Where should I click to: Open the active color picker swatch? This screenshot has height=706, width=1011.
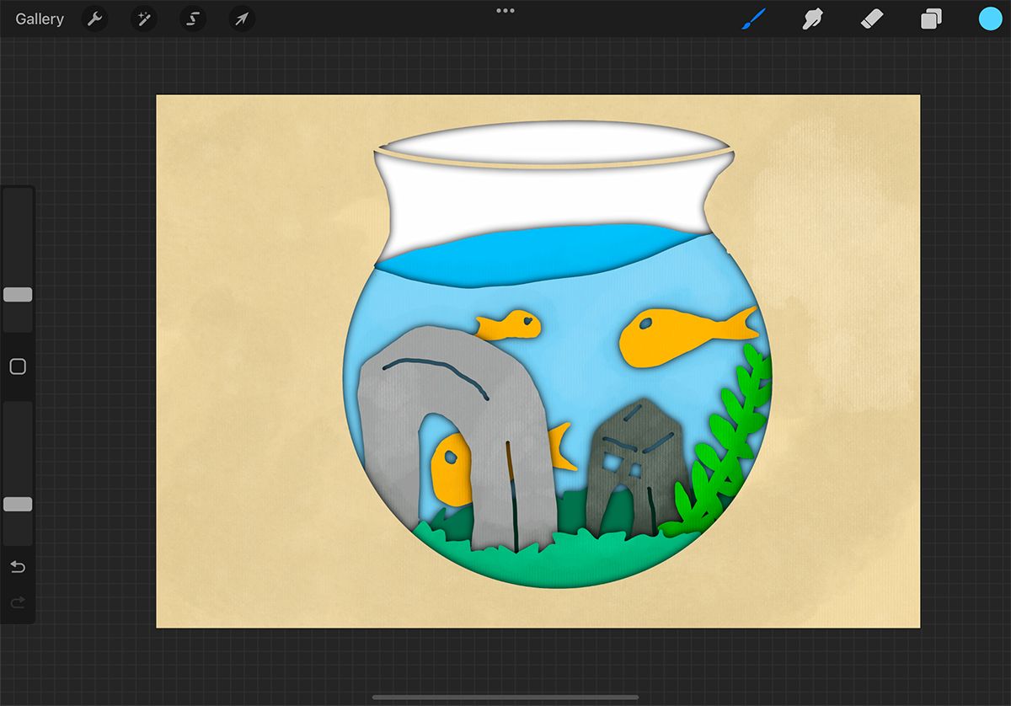click(989, 19)
